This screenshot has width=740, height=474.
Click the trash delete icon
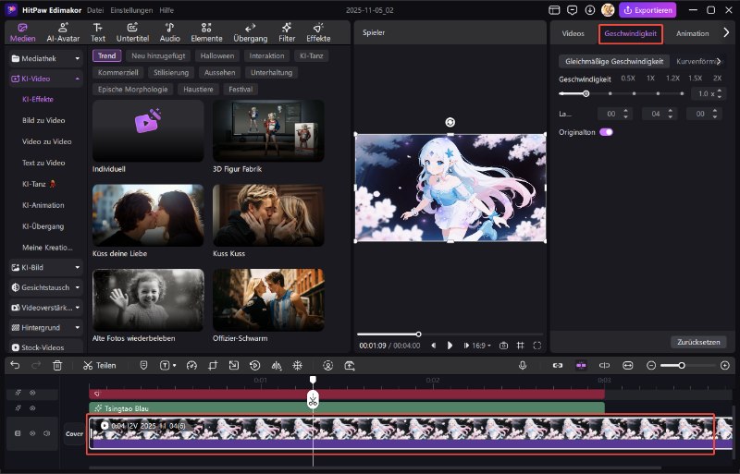pos(57,365)
